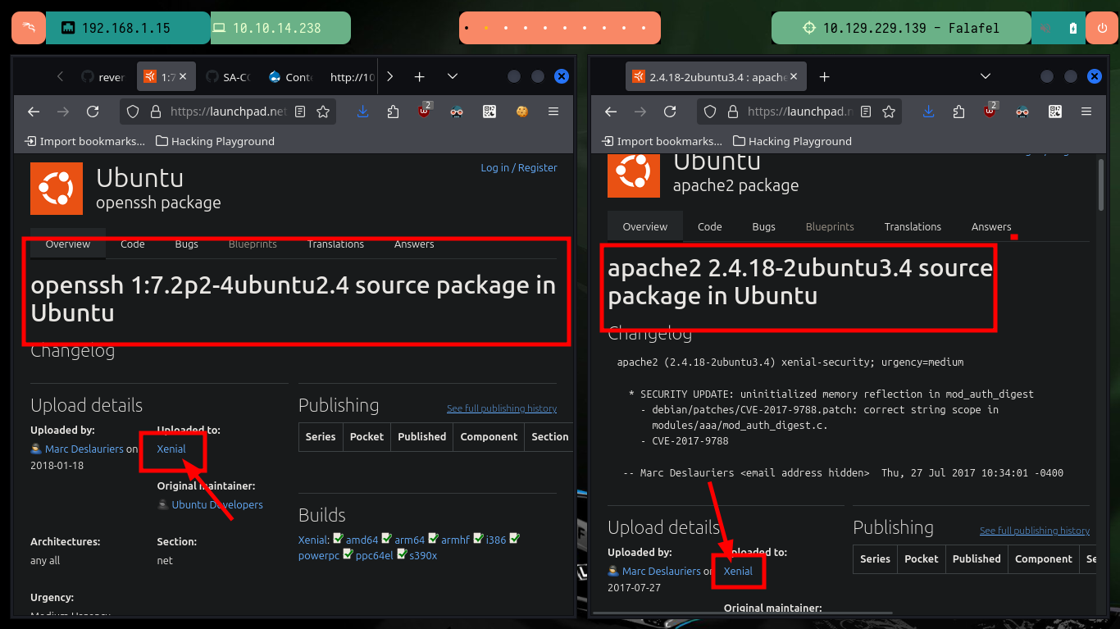This screenshot has width=1120, height=629.
Task: Click the reload icon in the openssh window
Action: (x=93, y=112)
